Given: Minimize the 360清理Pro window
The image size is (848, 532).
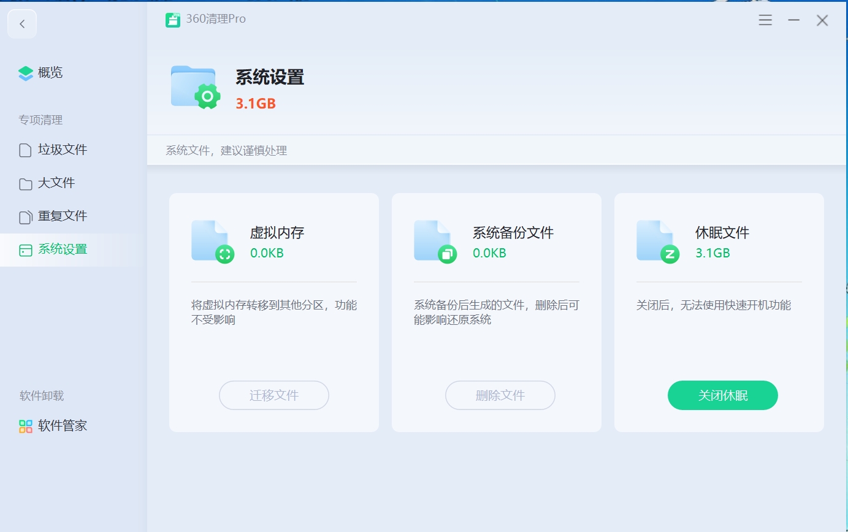Looking at the screenshot, I should click(794, 20).
